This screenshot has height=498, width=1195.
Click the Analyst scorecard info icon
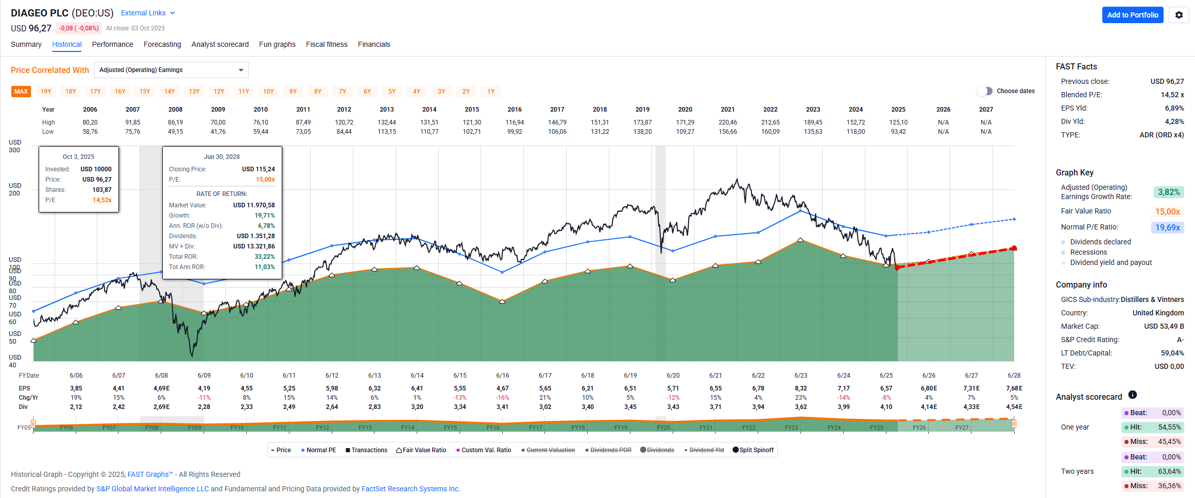(1132, 395)
